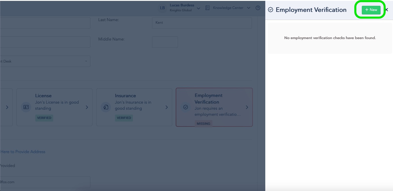Click VERIFIED badge on License card
The image size is (393, 191).
click(x=44, y=118)
